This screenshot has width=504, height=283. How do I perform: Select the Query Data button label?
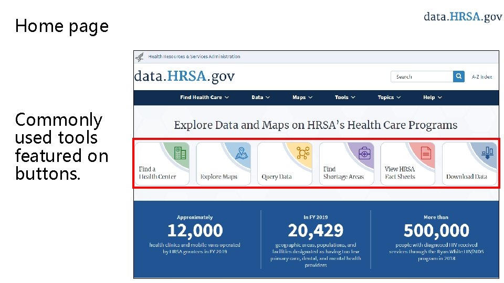pos(277,177)
